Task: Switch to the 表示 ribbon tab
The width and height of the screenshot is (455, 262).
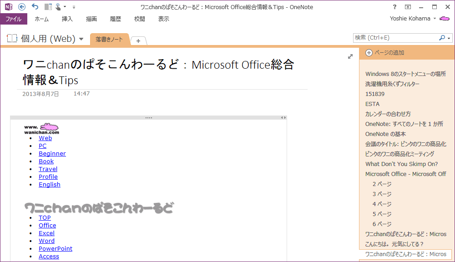Action: point(163,19)
